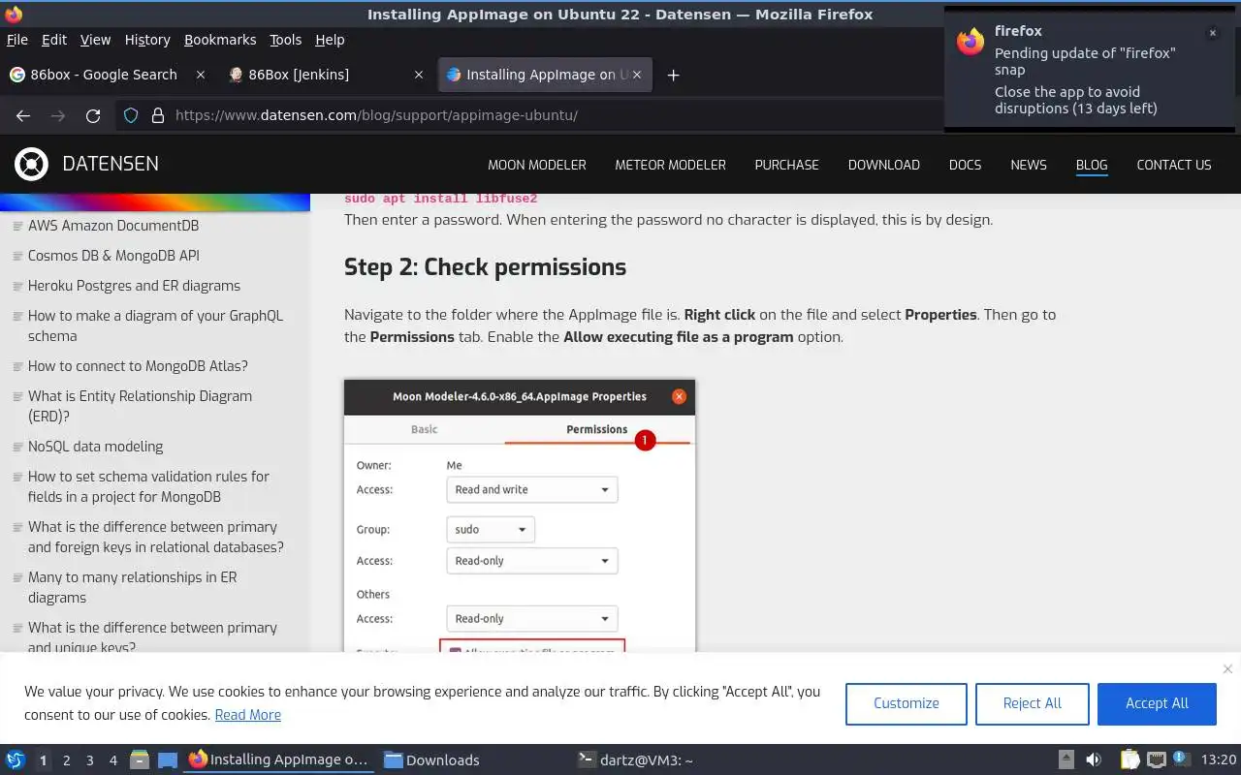Reload the page with the refresh icon
Screen dimensions: 1241x775
[x=93, y=115]
